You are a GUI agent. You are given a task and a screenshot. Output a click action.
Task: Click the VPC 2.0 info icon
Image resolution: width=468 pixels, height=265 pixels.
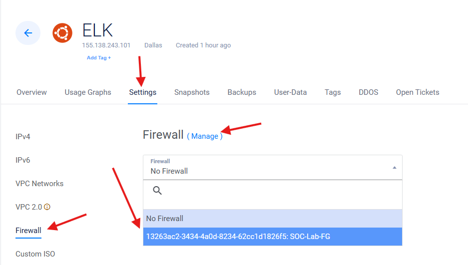(x=47, y=207)
